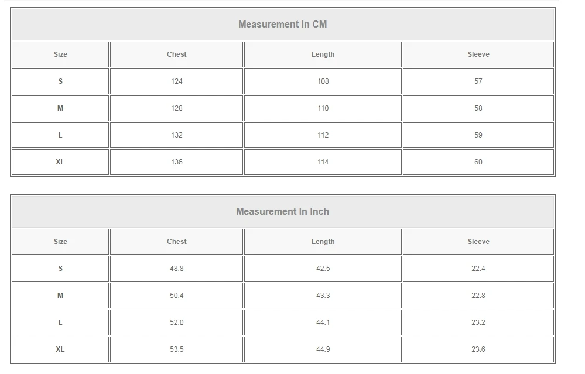585x374 pixels.
Task: Select the Sleeve header in Inch table
Action: [x=478, y=242]
